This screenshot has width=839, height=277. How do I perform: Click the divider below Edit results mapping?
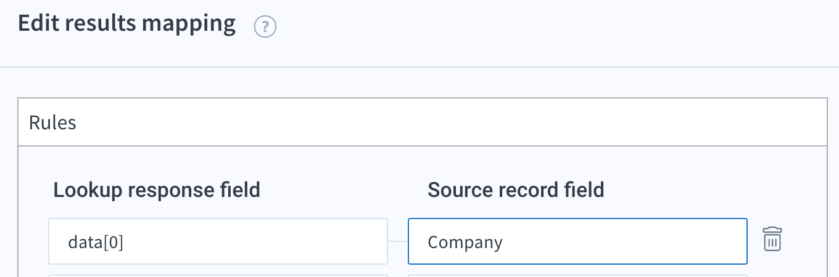(419, 66)
